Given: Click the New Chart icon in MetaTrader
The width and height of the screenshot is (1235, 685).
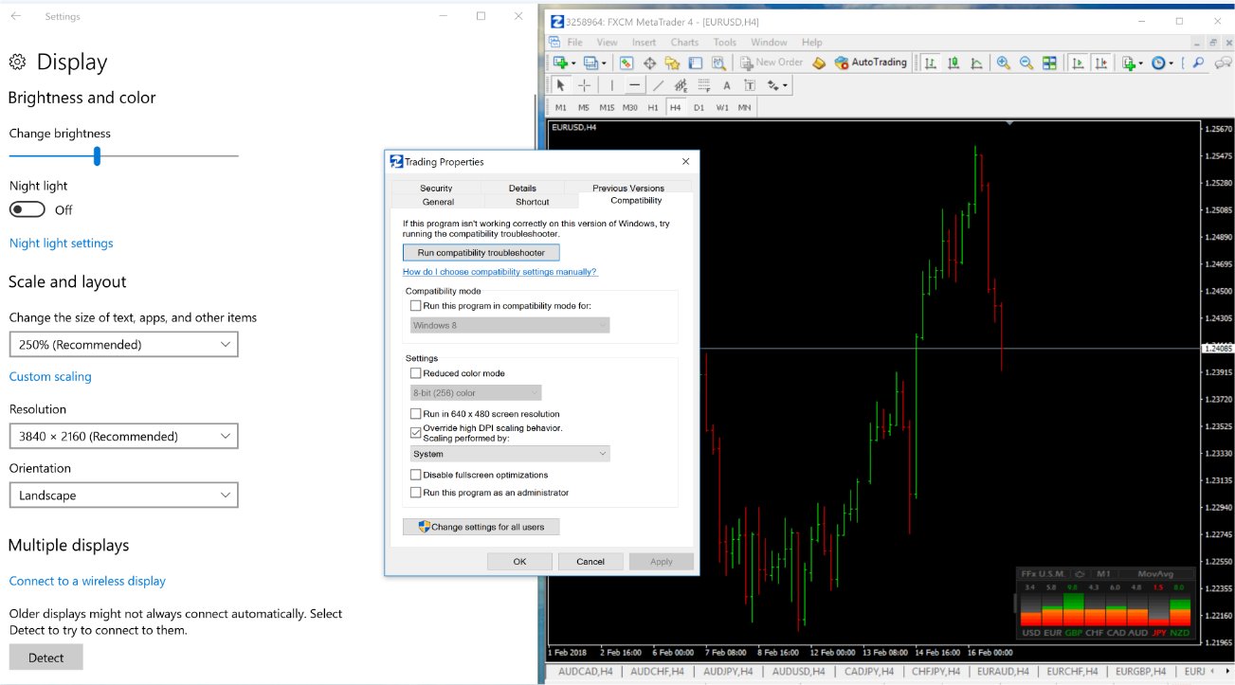Looking at the screenshot, I should pyautogui.click(x=561, y=63).
